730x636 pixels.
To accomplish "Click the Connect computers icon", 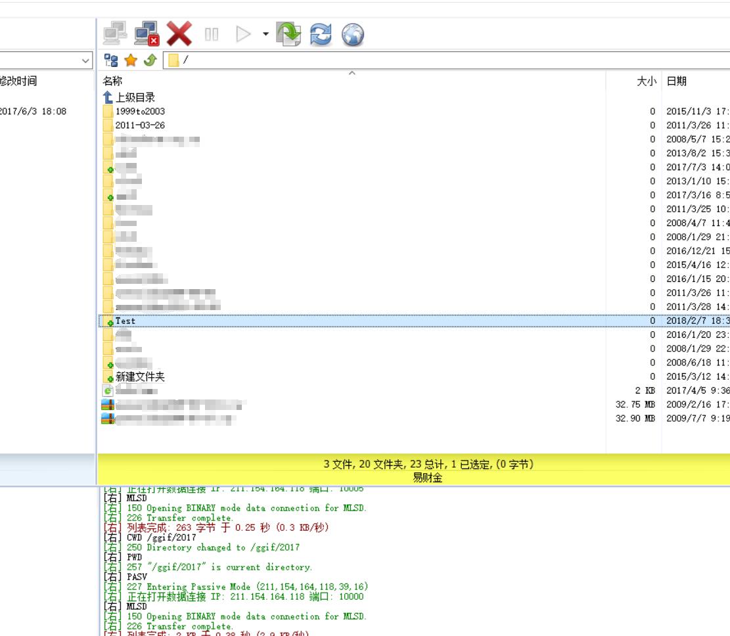I will click(115, 34).
